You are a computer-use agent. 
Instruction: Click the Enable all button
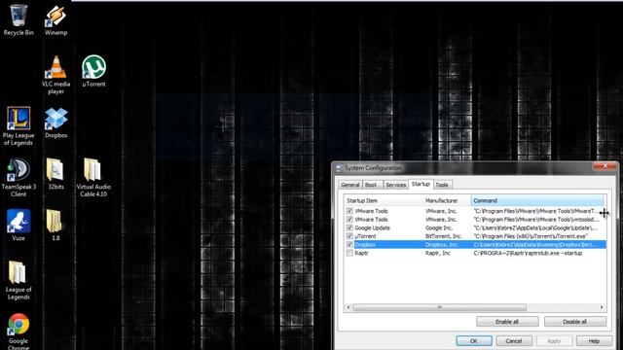click(x=507, y=322)
